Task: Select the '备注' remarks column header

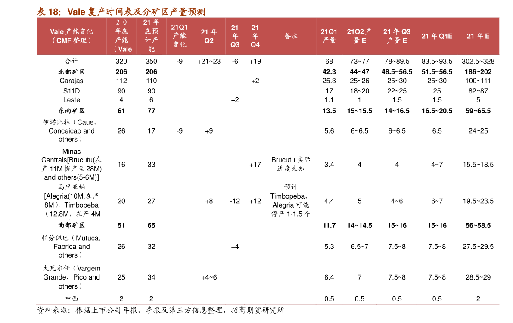Action: pyautogui.click(x=291, y=36)
